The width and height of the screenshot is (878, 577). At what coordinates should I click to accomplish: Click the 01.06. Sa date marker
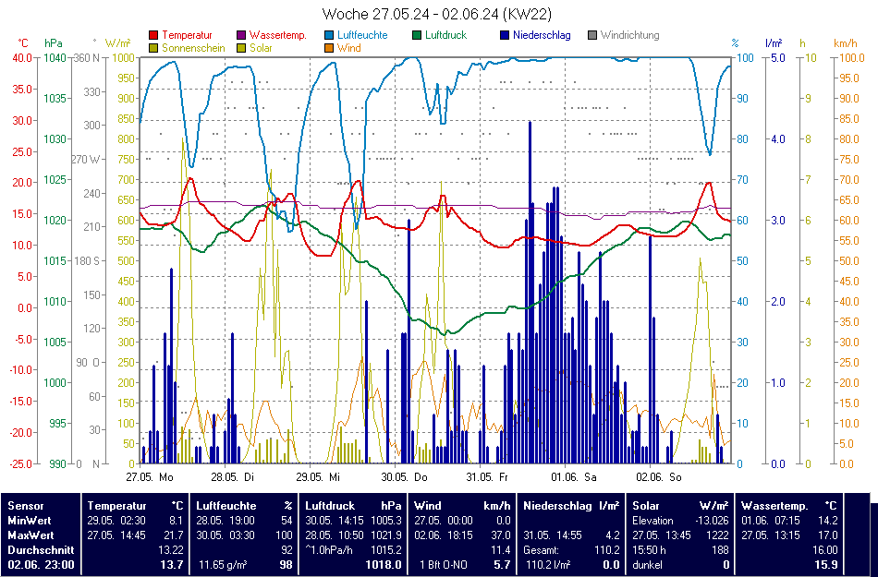click(574, 477)
